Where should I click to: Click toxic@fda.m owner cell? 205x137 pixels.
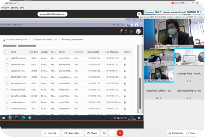point(65,77)
